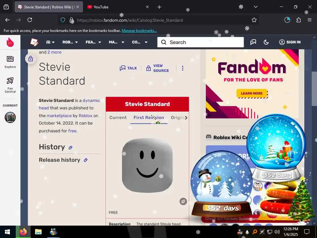Close the YouTube tab
The width and height of the screenshot is (317, 238).
tap(147, 7)
